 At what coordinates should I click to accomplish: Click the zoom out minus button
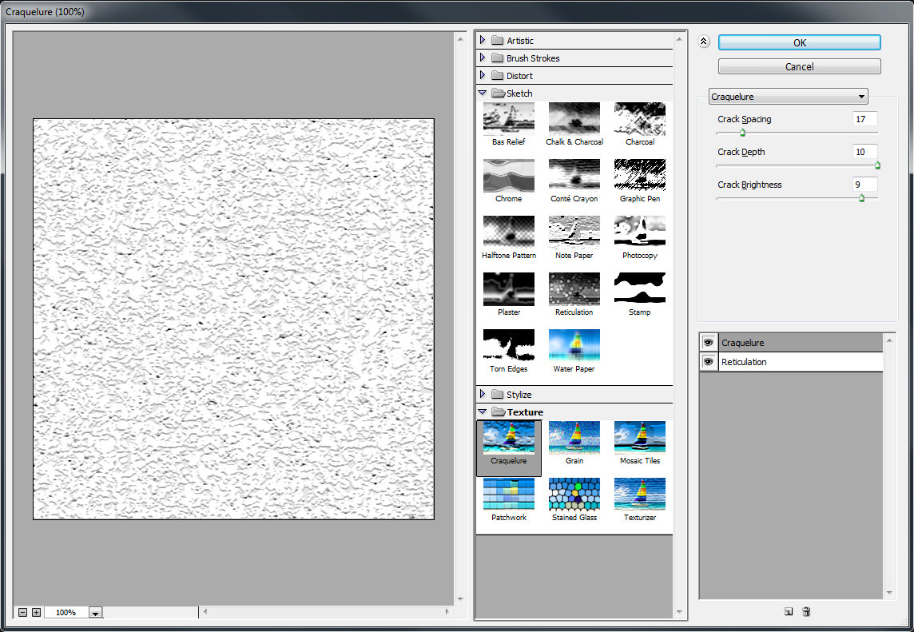23,612
